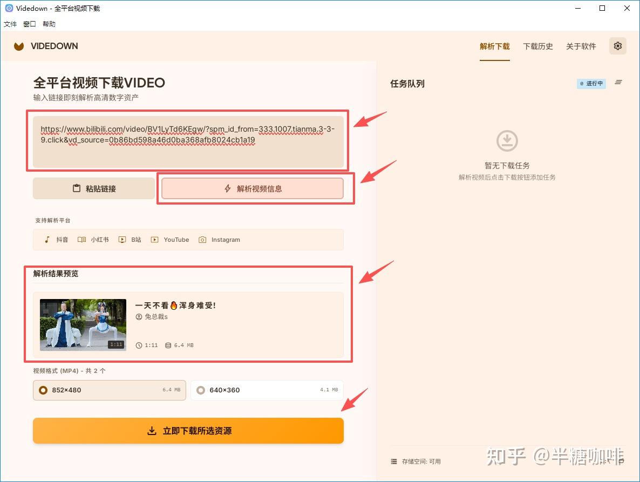Open the 帮助 menu
Image resolution: width=640 pixels, height=482 pixels.
49,24
